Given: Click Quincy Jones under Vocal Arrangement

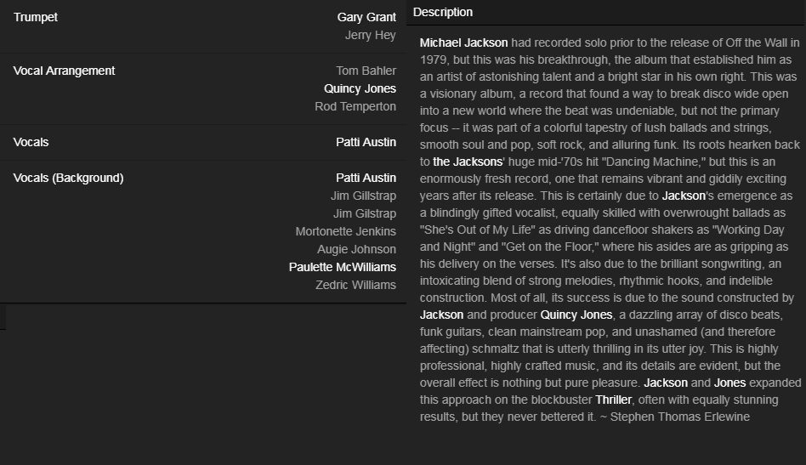Looking at the screenshot, I should point(360,88).
